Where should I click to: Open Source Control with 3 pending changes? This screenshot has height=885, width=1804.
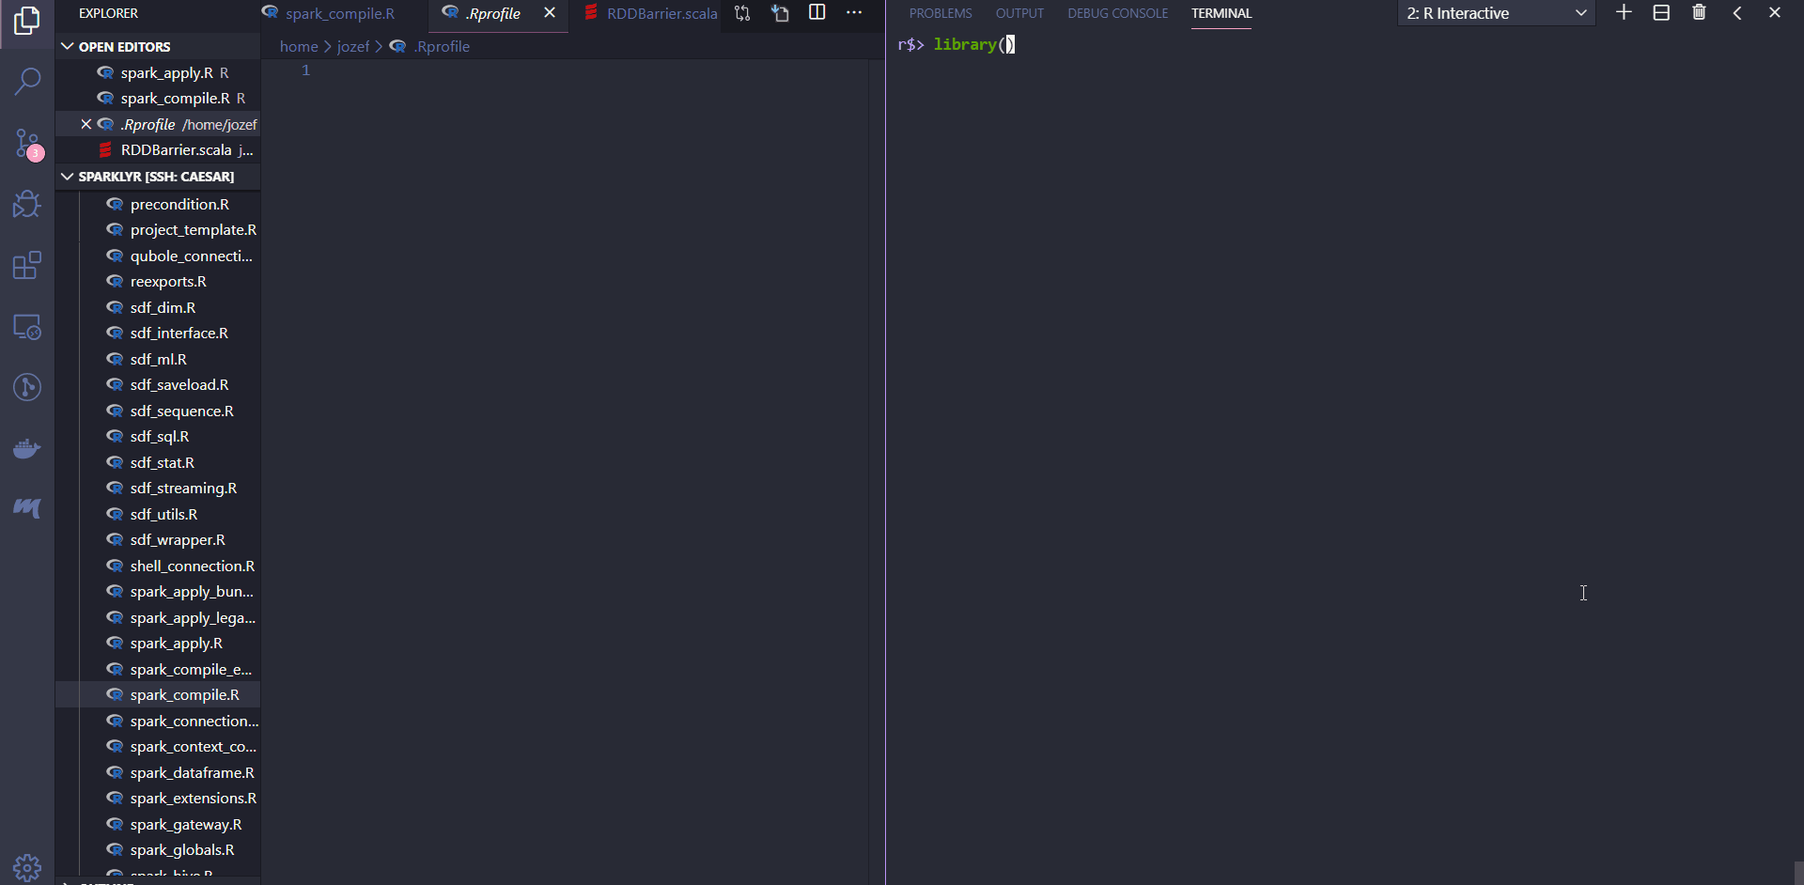click(x=27, y=143)
